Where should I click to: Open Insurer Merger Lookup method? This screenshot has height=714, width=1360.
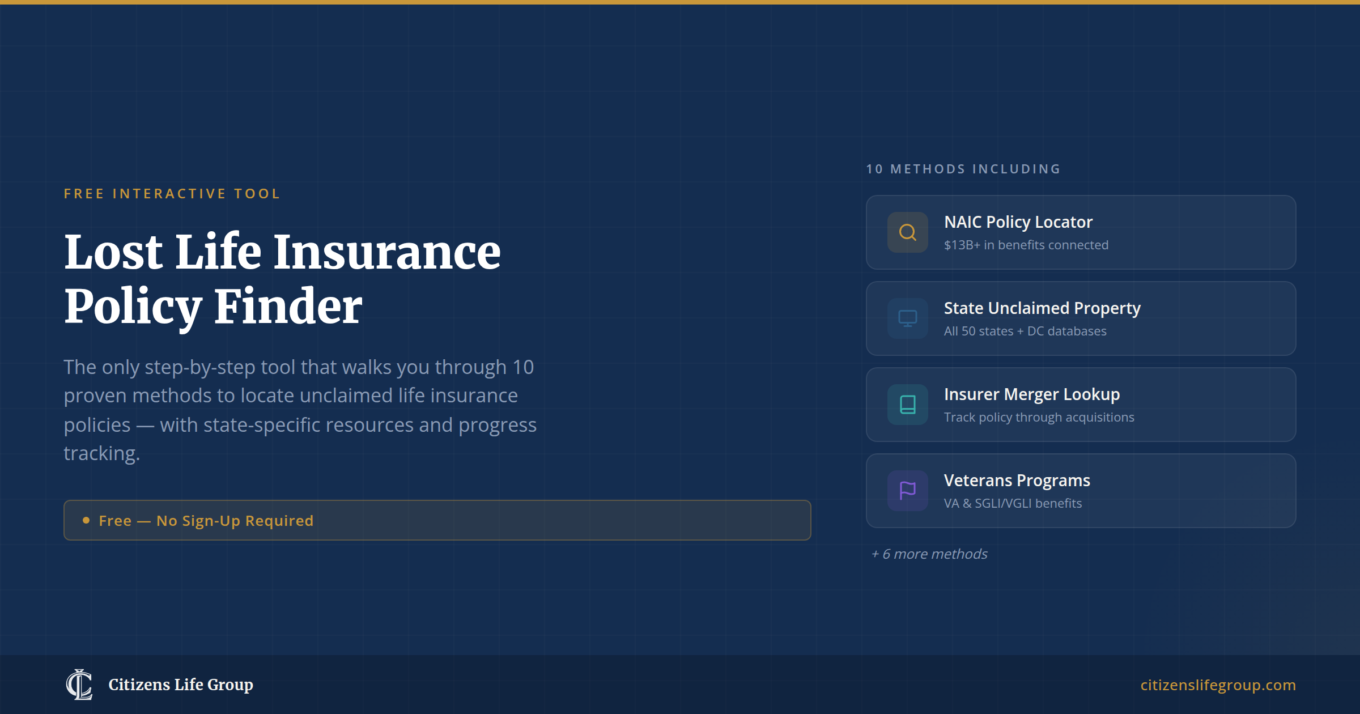tap(1031, 394)
